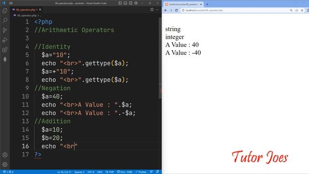Change file encoding UTF-8
This screenshot has height=174, width=309.
(x=91, y=172)
